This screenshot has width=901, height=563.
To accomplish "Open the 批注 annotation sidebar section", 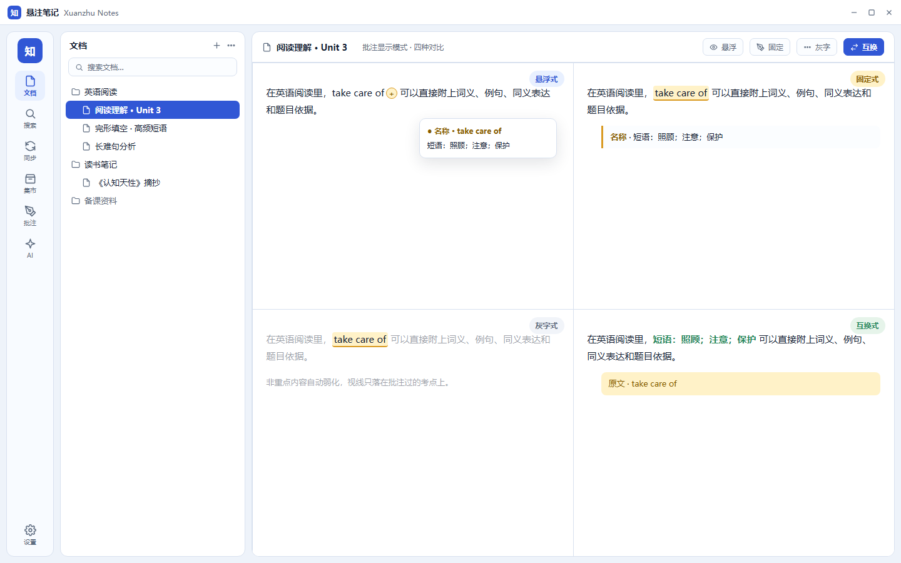I will point(30,215).
